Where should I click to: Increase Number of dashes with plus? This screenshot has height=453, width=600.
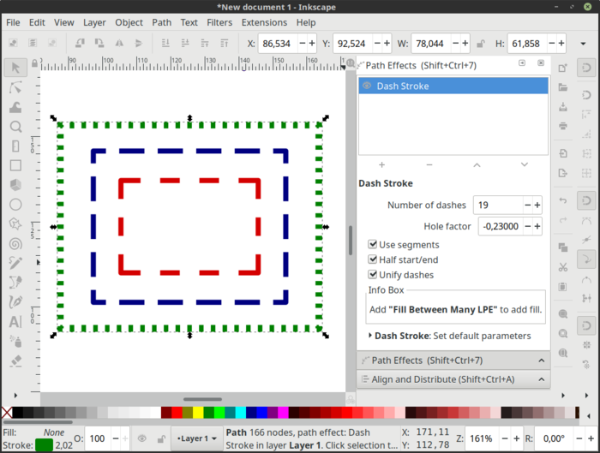click(537, 205)
